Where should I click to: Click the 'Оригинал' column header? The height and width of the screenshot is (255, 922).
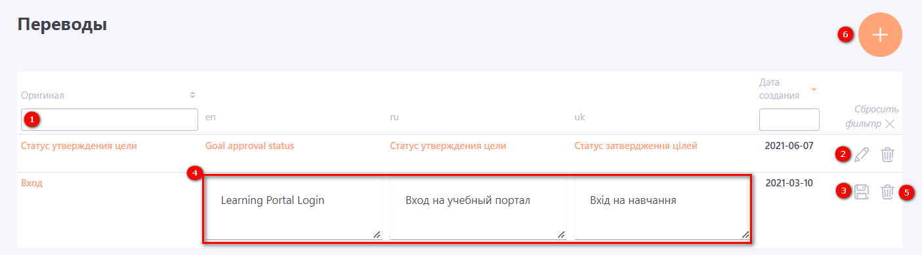(43, 95)
